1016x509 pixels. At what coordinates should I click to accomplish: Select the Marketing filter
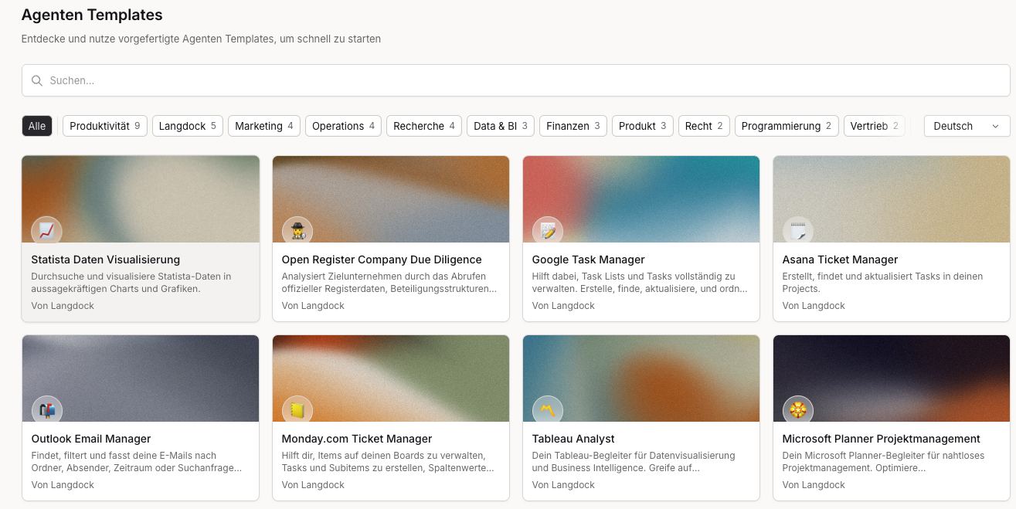pyautogui.click(x=264, y=126)
